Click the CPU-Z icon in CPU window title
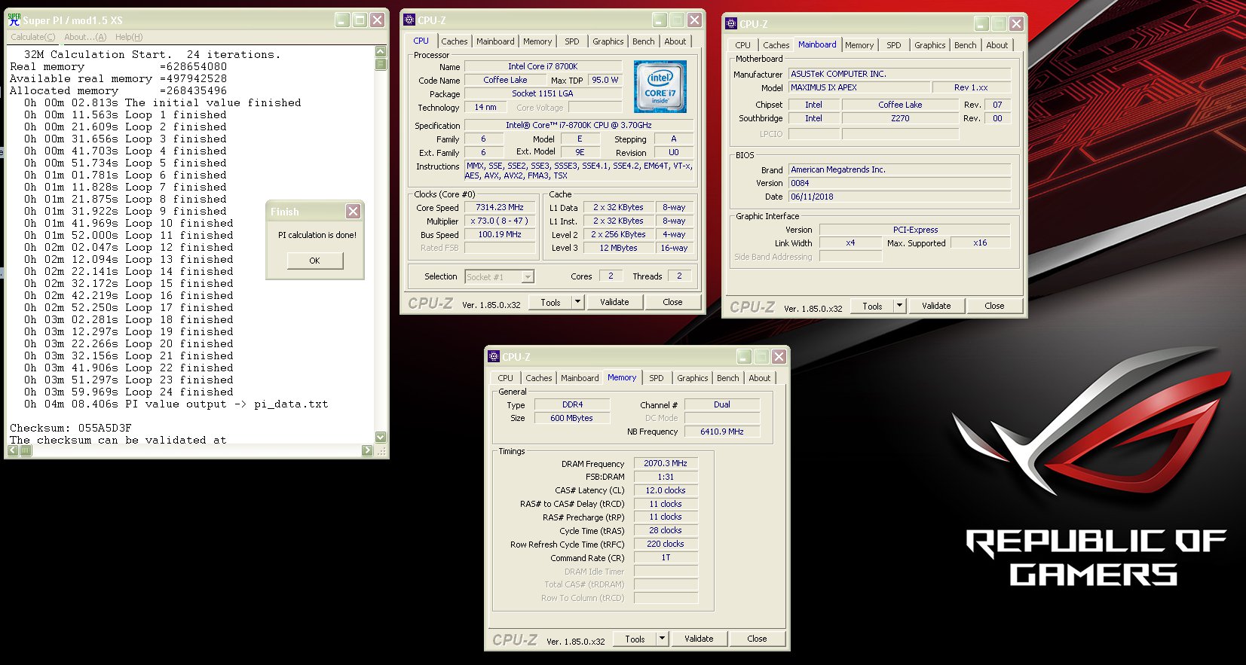1246x665 pixels. (x=409, y=20)
